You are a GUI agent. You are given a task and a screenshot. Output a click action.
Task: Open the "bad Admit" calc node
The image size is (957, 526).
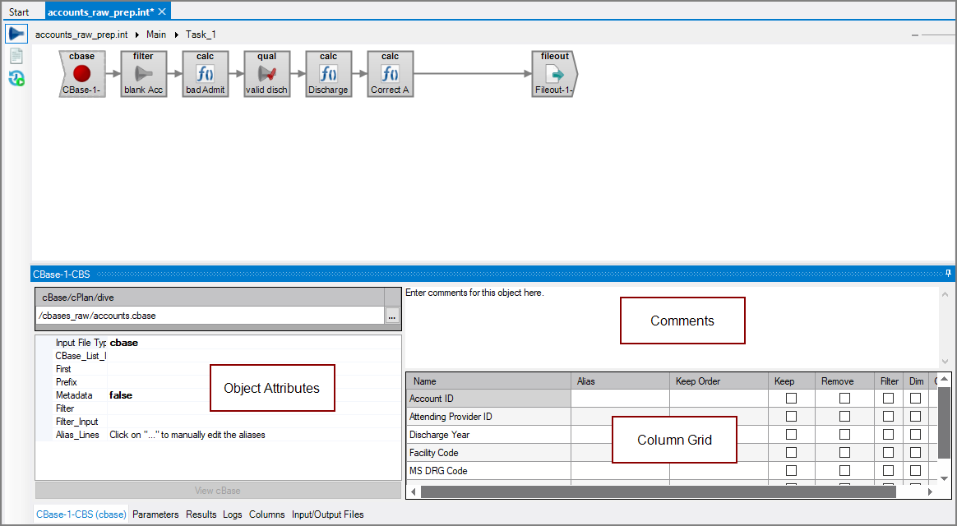[205, 73]
